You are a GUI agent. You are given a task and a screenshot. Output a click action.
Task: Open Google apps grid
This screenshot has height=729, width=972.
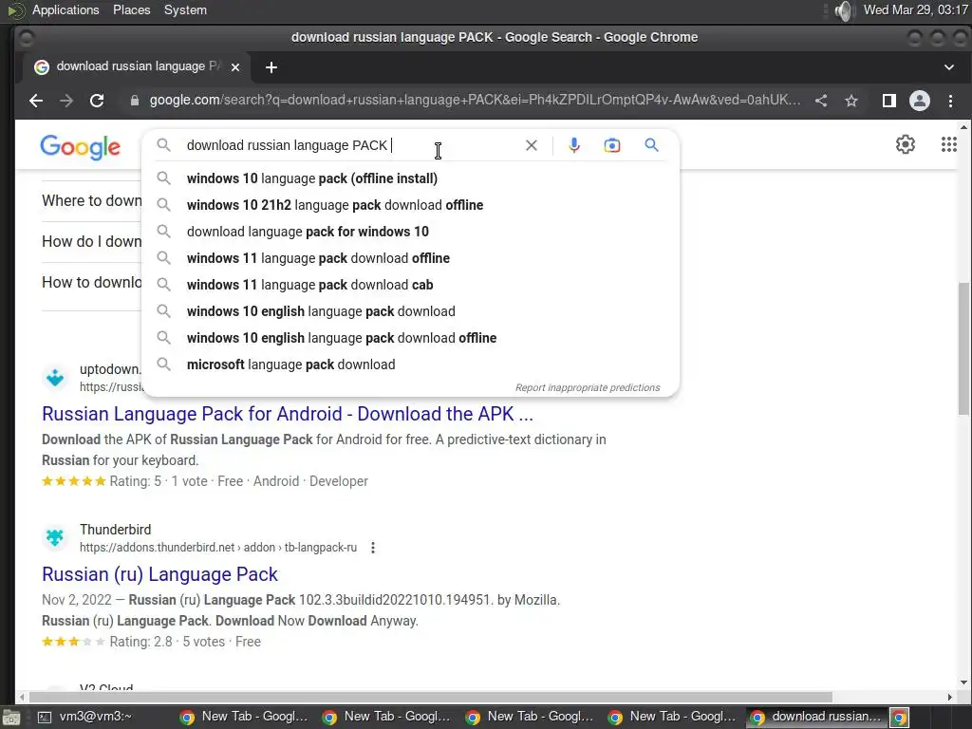click(948, 144)
